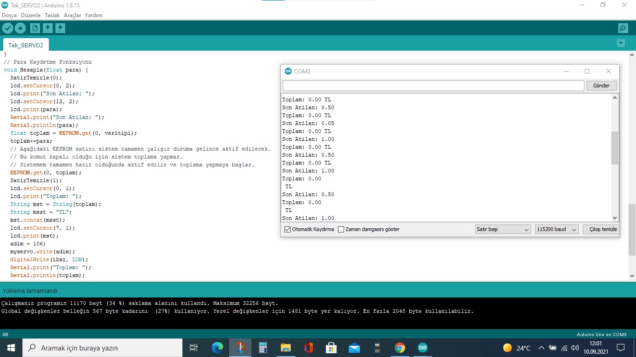636x357 pixels.
Task: Open the Araçlar menu
Action: pos(72,15)
